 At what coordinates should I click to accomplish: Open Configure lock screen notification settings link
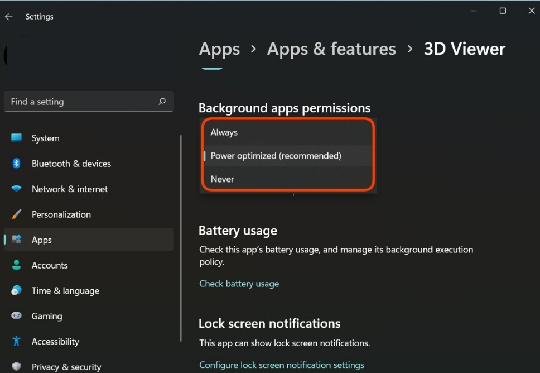[x=282, y=365]
